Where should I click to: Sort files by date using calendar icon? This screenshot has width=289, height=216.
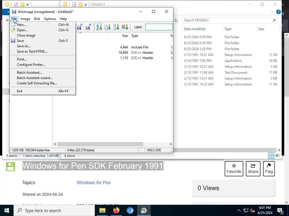[125, 27]
